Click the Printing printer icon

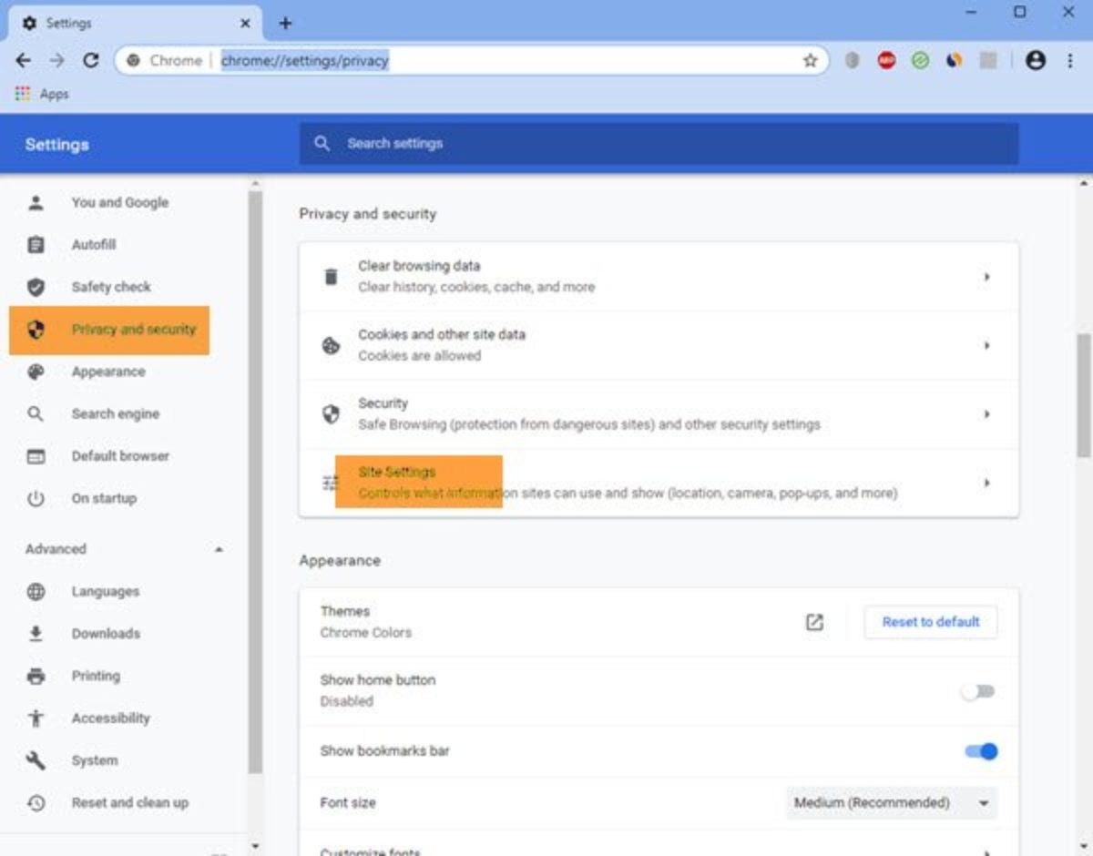[36, 676]
